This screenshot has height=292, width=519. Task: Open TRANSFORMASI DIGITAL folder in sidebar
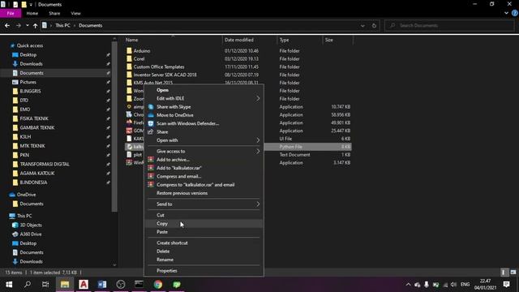point(45,164)
